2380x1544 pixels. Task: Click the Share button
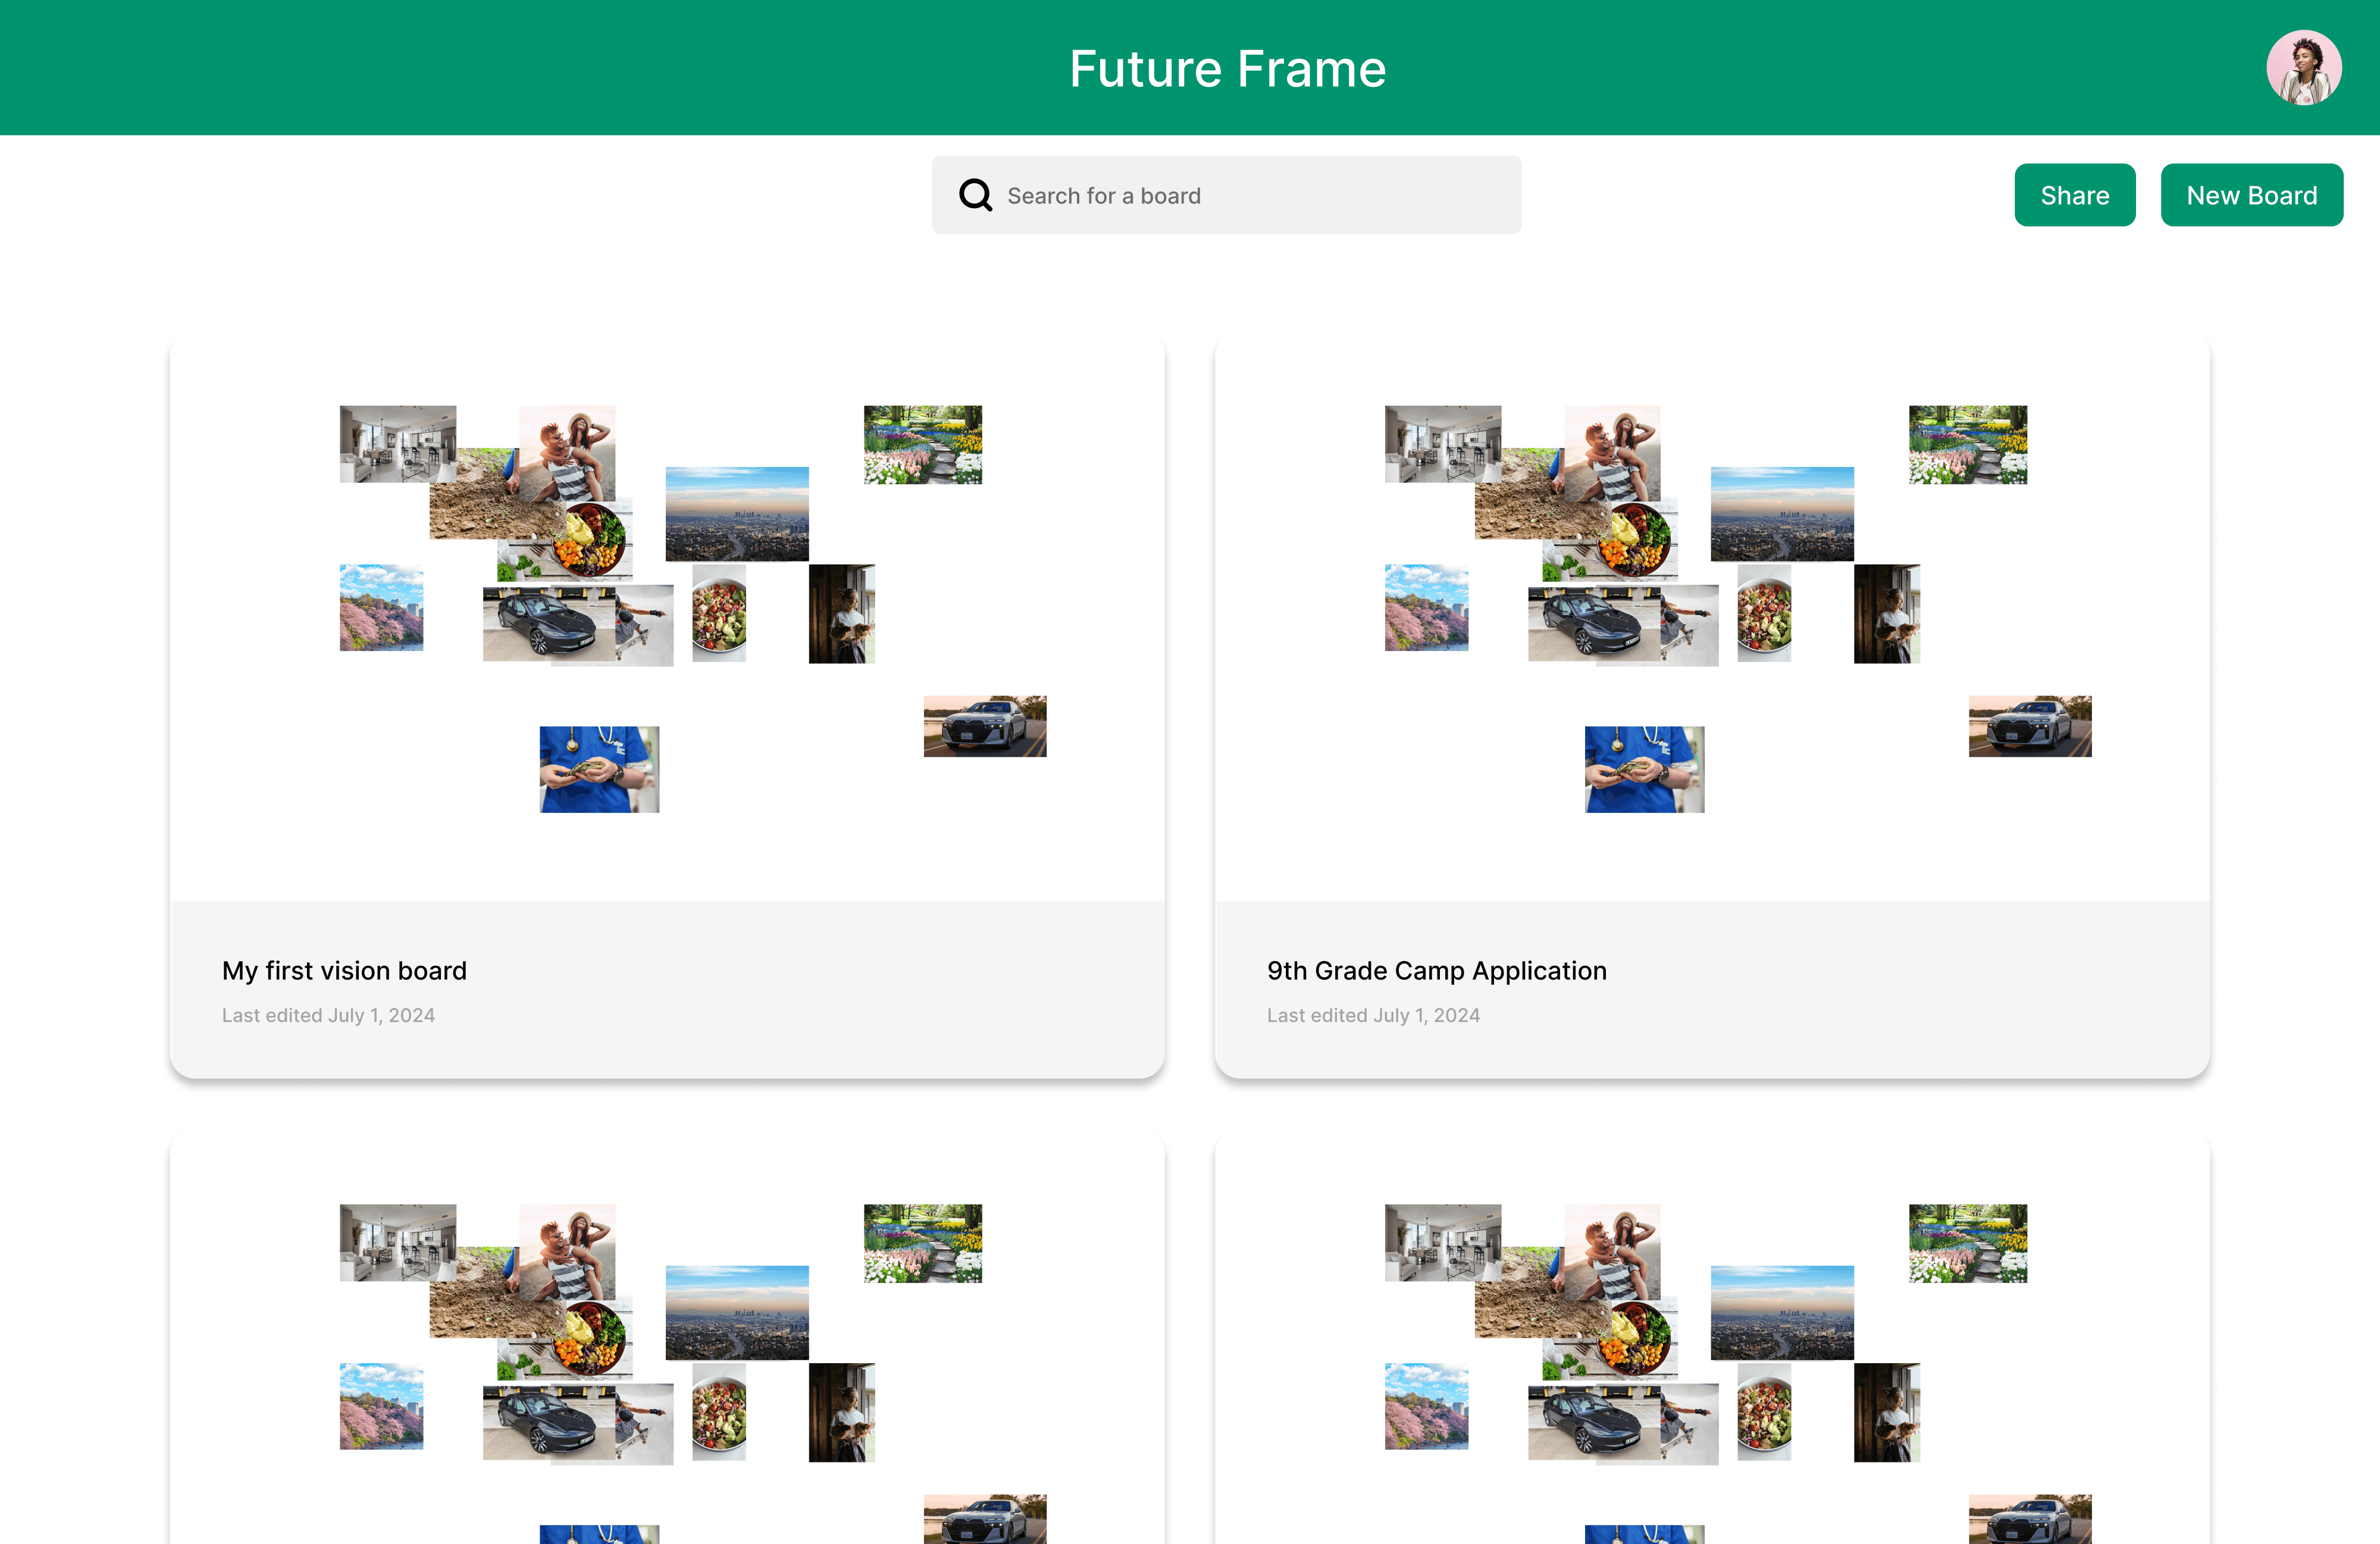pyautogui.click(x=2074, y=195)
